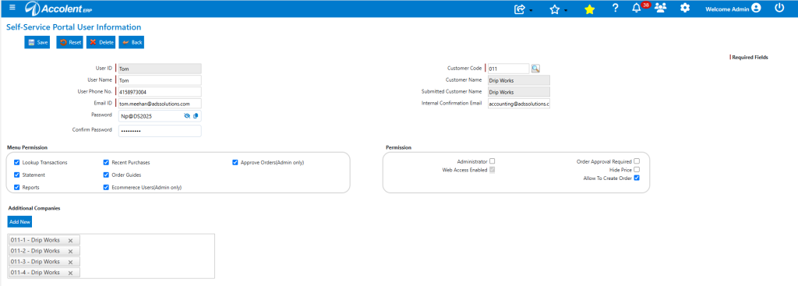Uncheck the Statement checkbox
This screenshot has width=798, height=286.
pos(17,175)
